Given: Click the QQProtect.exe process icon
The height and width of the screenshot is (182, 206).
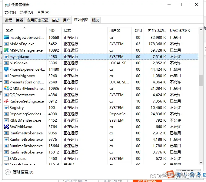Looking at the screenshot, I should pyautogui.click(x=6, y=95).
